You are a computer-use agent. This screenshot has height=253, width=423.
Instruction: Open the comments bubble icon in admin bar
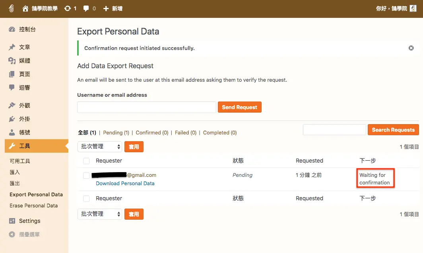click(86, 9)
